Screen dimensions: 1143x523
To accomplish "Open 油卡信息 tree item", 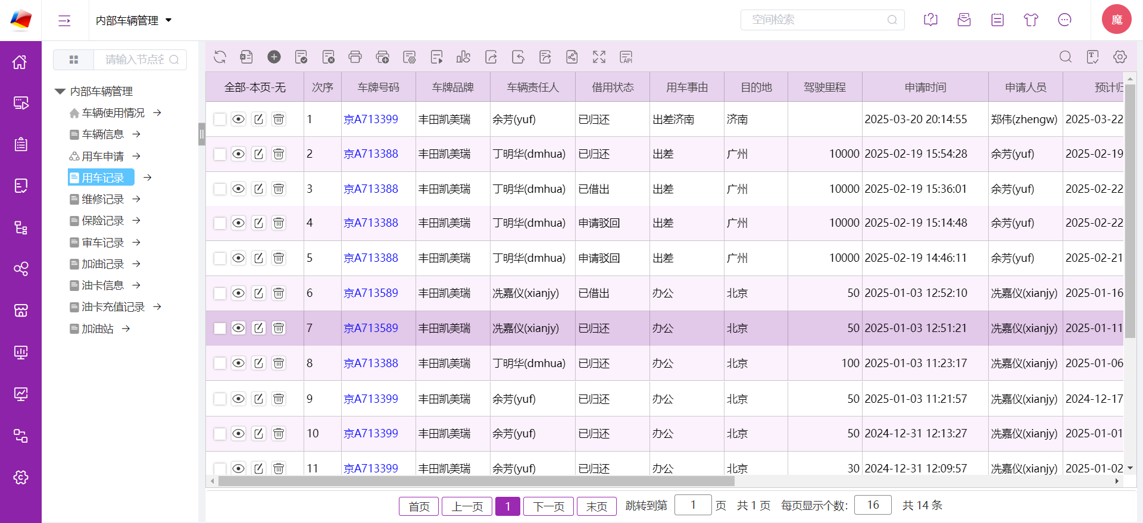I will 102,285.
